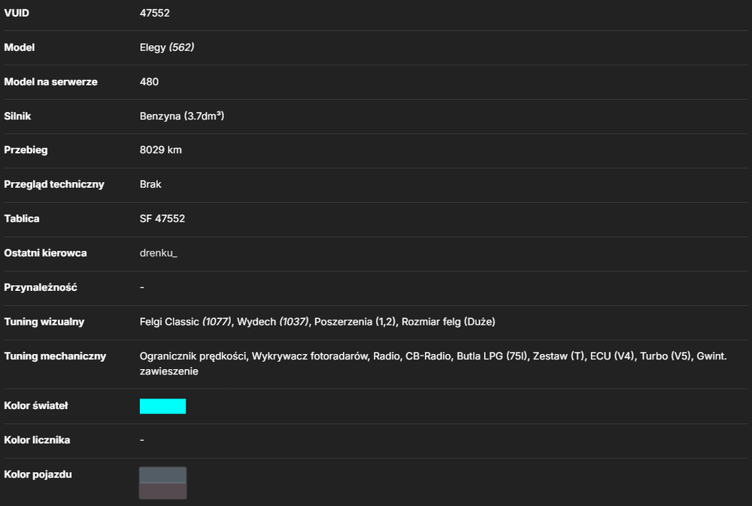This screenshot has width=752, height=506.
Task: Click the Ogranicznik prędkości tuning entry
Action: pyautogui.click(x=193, y=356)
